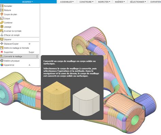
Task: Open the INSPECTER dropdown menu
Action: [104, 2]
